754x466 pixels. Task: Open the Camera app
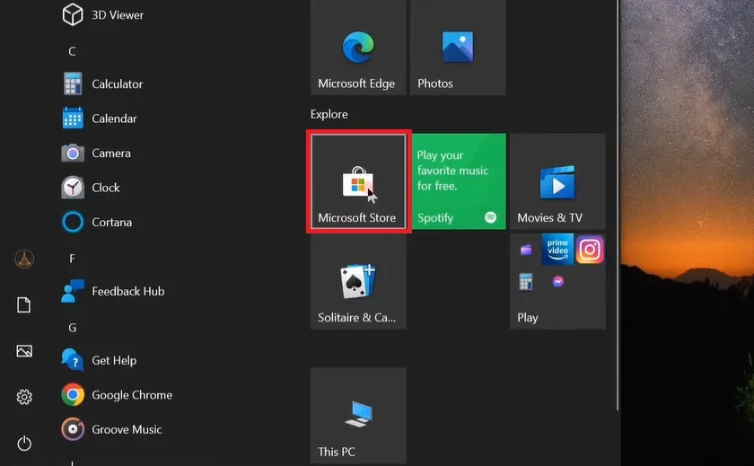click(x=96, y=154)
